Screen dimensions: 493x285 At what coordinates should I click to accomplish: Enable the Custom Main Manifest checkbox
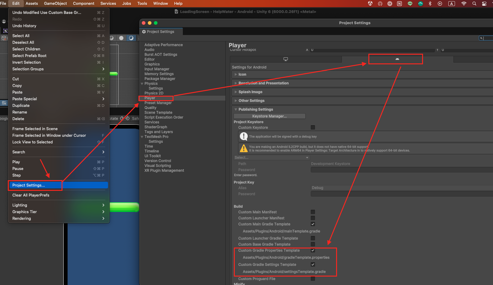(x=313, y=212)
